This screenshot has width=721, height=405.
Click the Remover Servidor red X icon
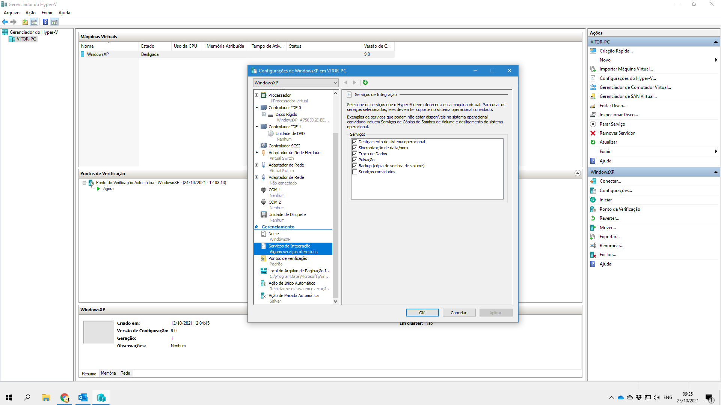click(593, 133)
